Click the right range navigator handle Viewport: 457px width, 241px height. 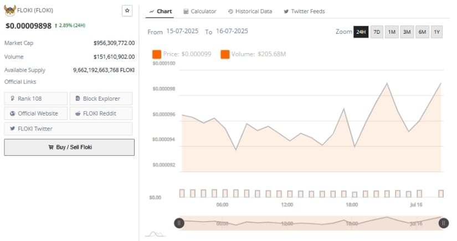444,223
